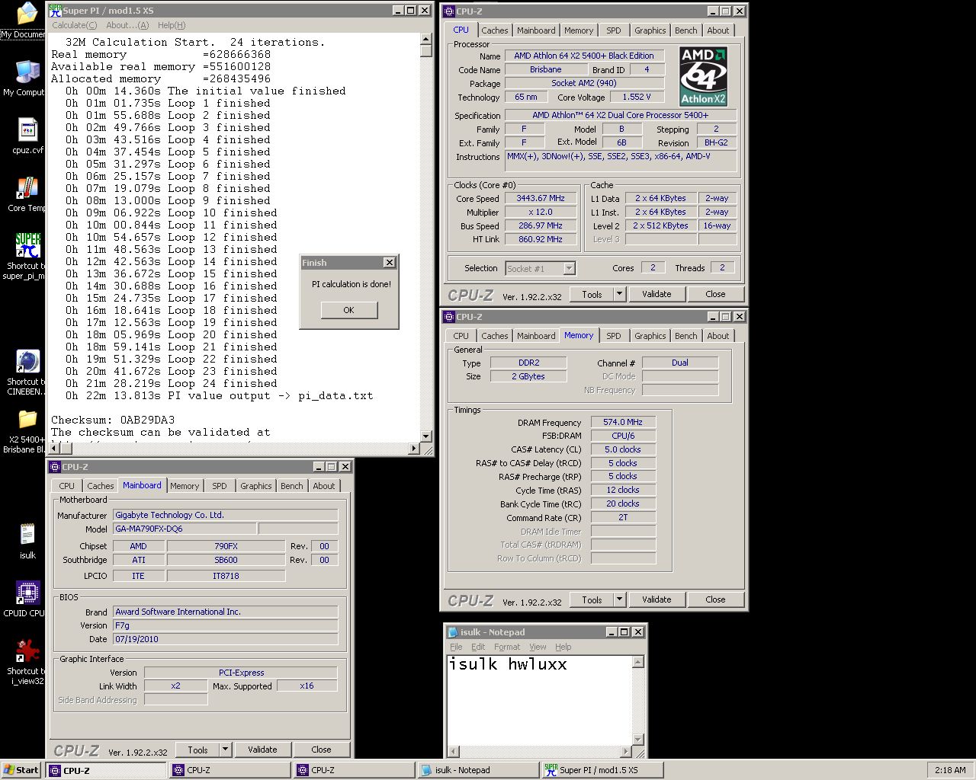Close the Finish dialog with X
The height and width of the screenshot is (780, 976).
(x=389, y=262)
